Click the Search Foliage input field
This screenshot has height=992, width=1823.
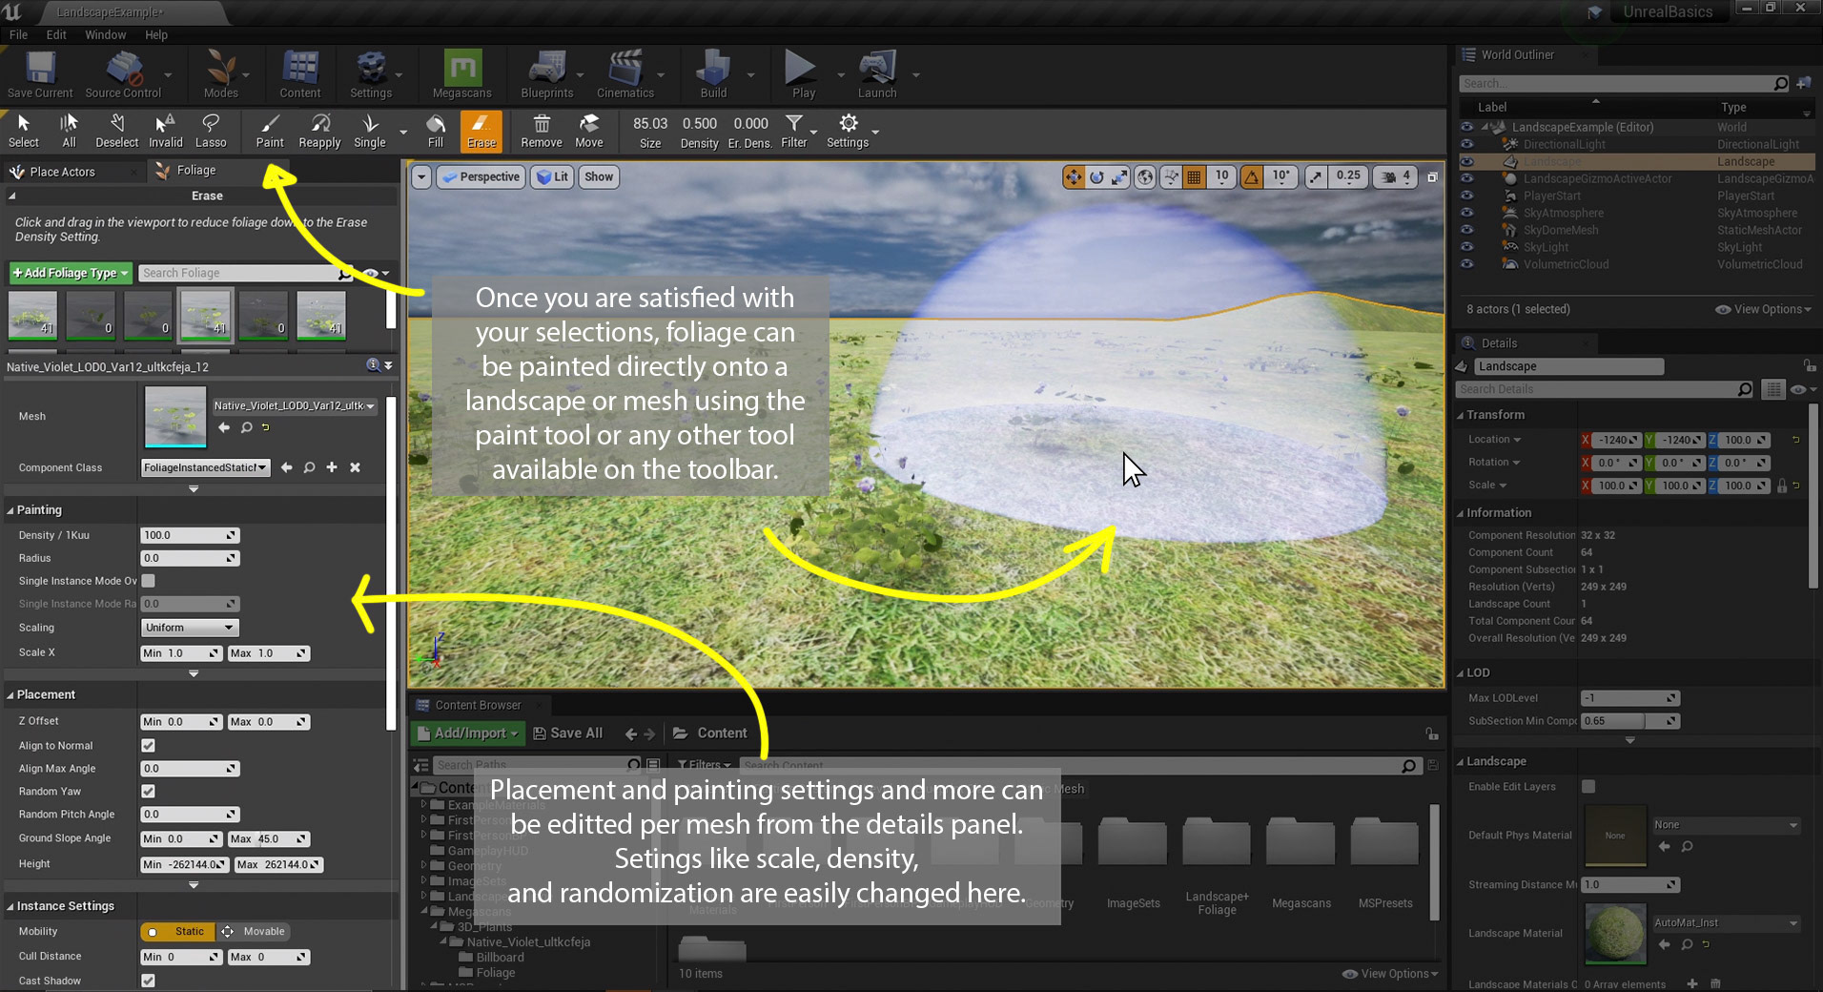pyautogui.click(x=246, y=273)
